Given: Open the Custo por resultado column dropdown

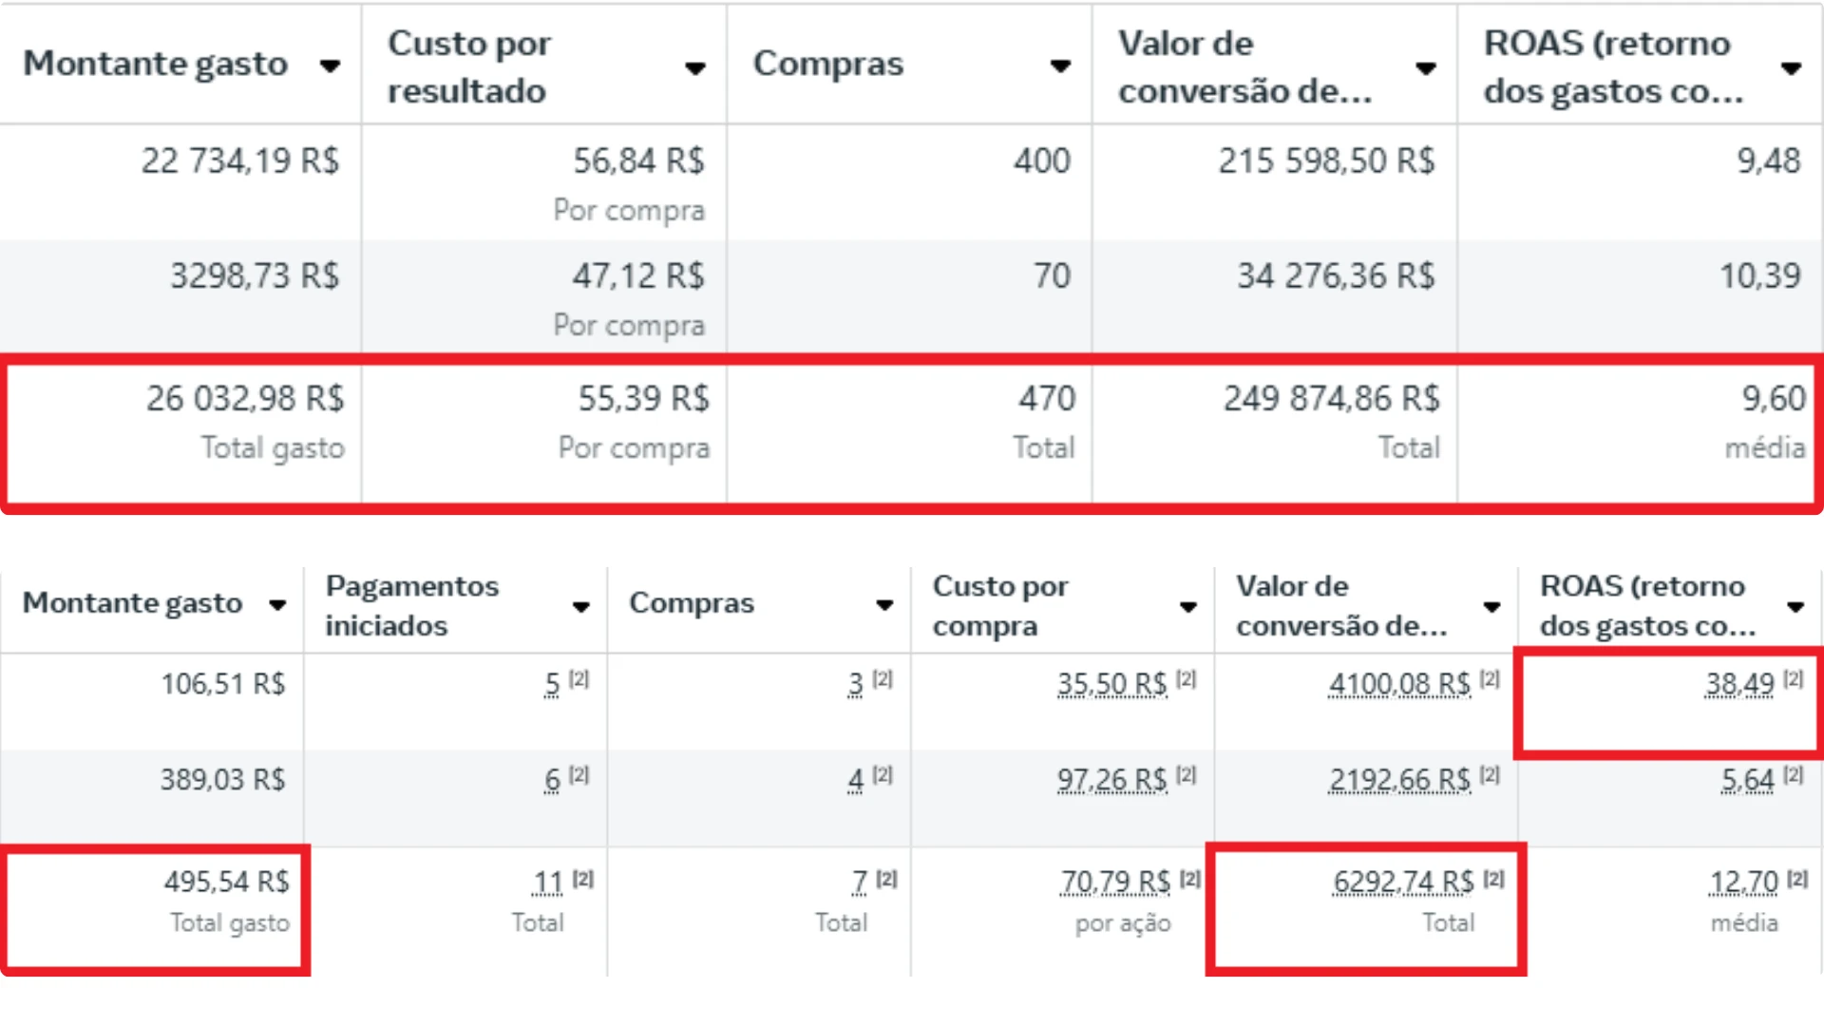Looking at the screenshot, I should pyautogui.click(x=696, y=68).
